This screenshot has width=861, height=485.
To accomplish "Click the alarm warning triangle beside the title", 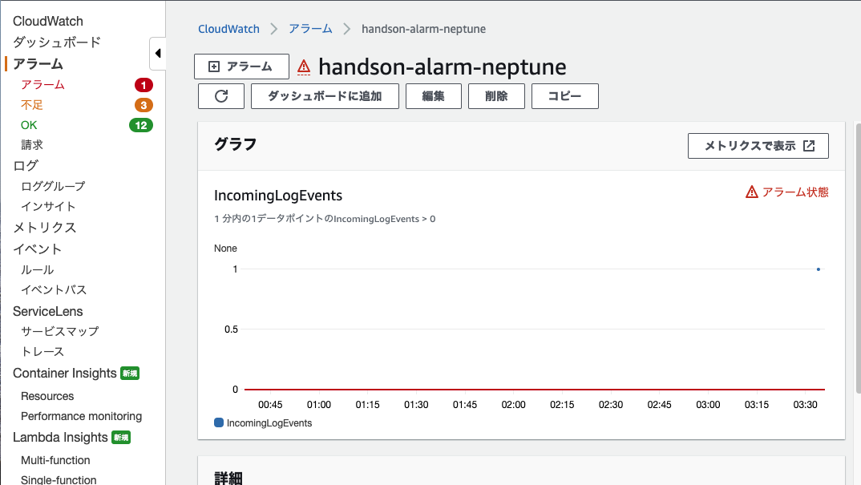I will coord(304,67).
